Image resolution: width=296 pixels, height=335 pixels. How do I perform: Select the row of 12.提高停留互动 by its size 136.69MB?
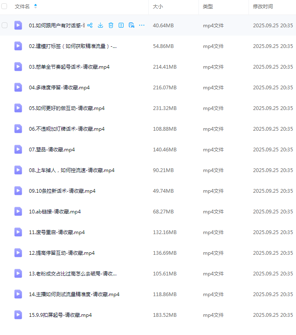point(165,253)
